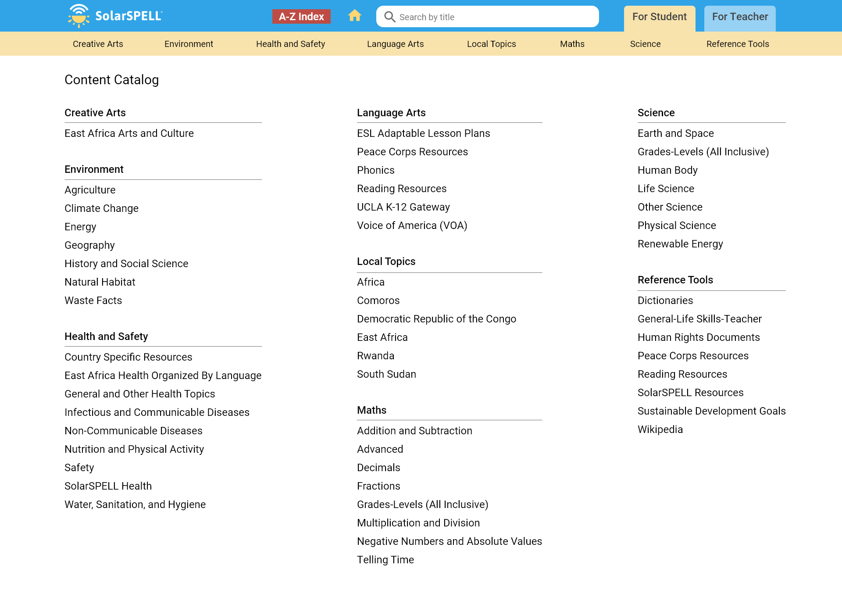Click the search magnifier icon
Image resolution: width=842 pixels, height=612 pixels.
point(390,17)
